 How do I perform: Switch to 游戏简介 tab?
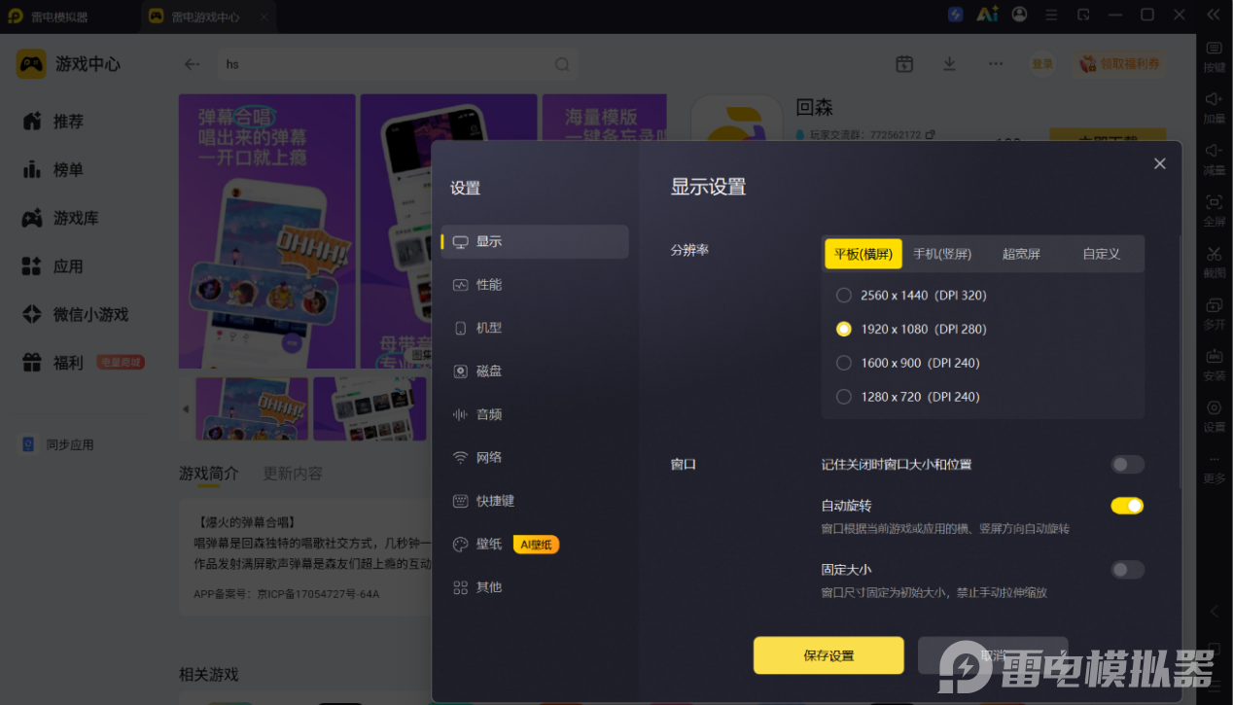[x=208, y=474]
